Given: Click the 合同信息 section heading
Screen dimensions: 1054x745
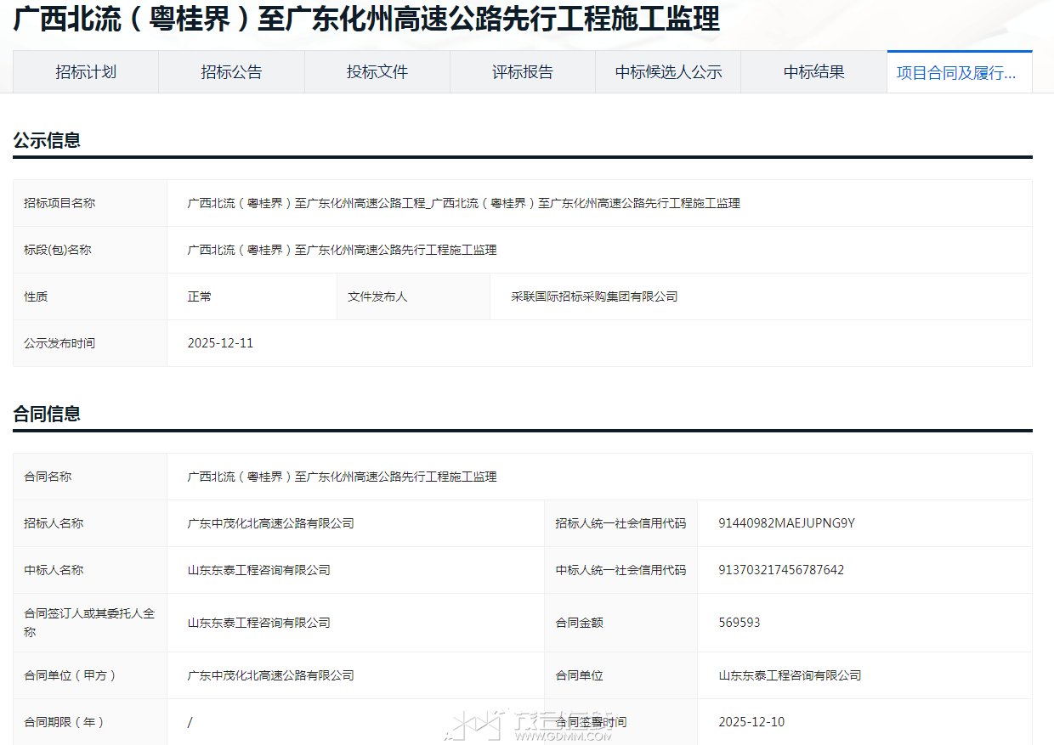Looking at the screenshot, I should click(47, 415).
